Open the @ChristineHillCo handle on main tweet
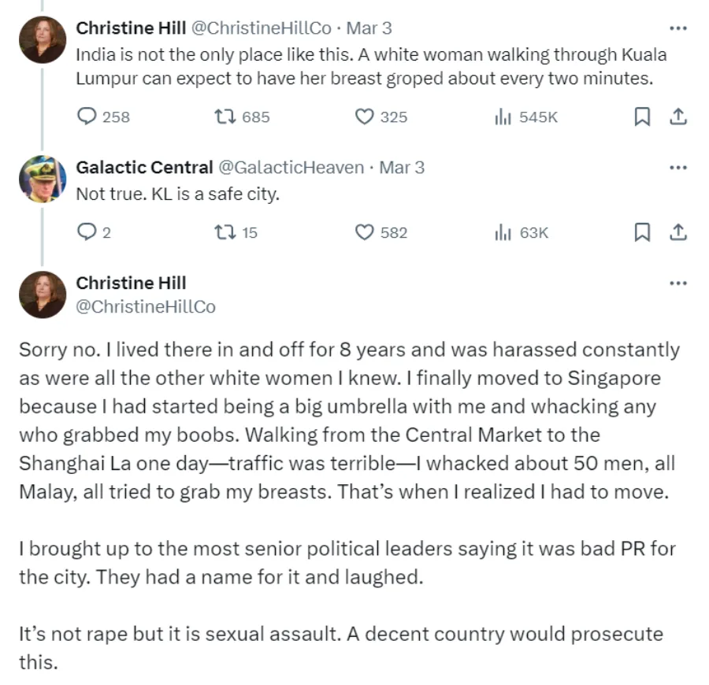The image size is (709, 685). pyautogui.click(x=146, y=307)
